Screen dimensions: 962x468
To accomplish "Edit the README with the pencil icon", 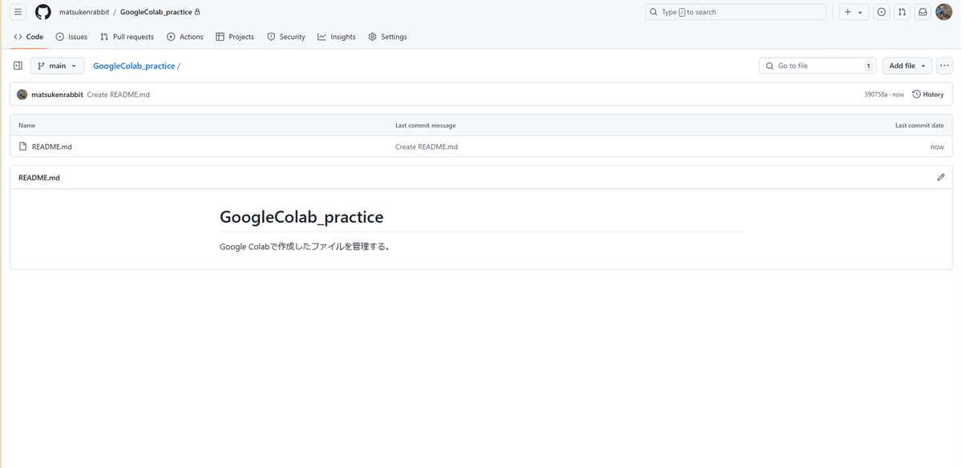I will click(940, 176).
